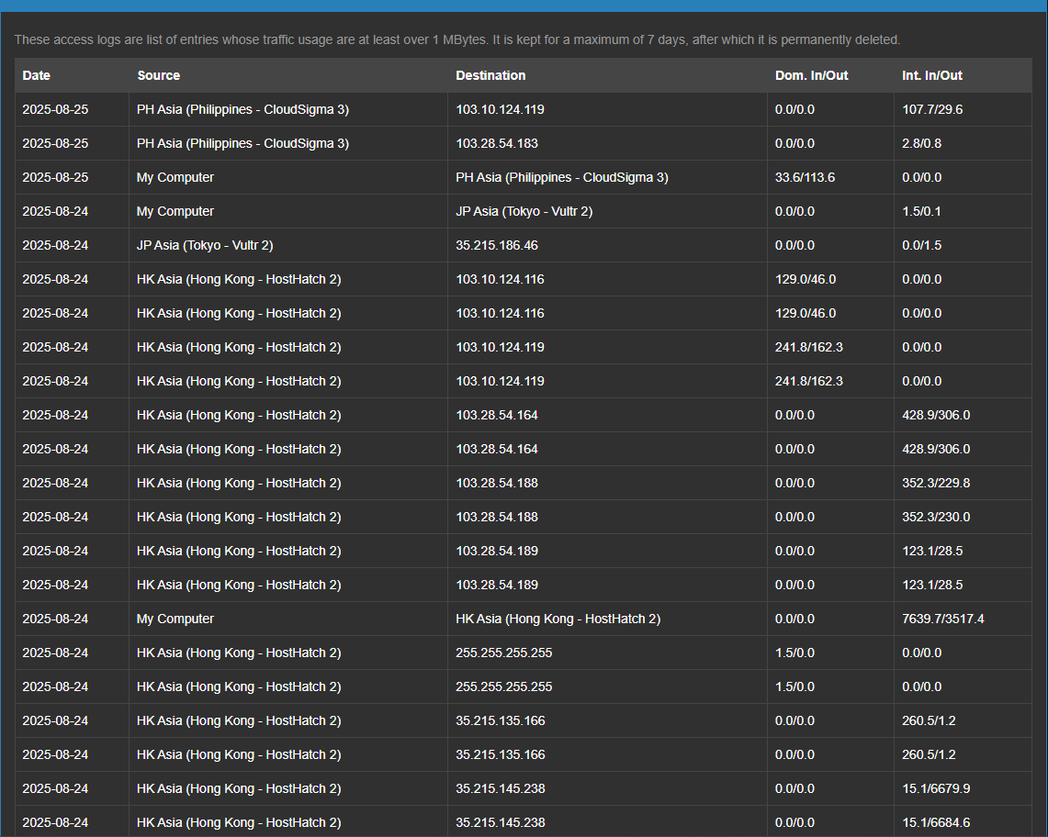This screenshot has height=837, width=1048.
Task: Click the Source column header
Action: coord(158,75)
